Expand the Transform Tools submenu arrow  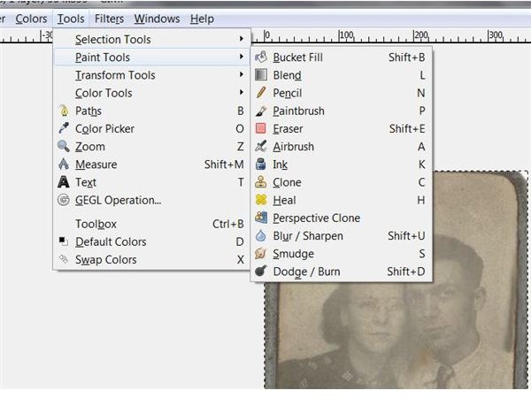tap(241, 74)
